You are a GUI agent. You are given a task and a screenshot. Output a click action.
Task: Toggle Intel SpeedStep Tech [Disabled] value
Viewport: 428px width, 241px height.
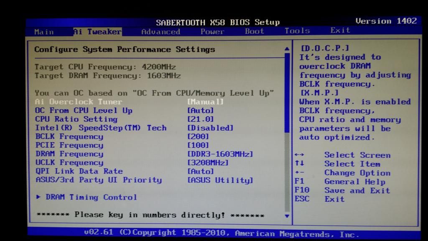point(210,128)
